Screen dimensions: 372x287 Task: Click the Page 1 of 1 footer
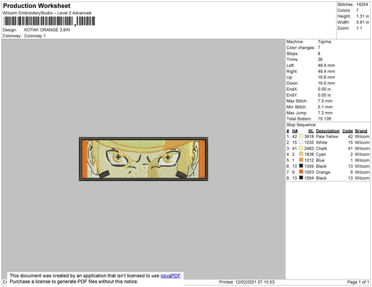coord(358,282)
